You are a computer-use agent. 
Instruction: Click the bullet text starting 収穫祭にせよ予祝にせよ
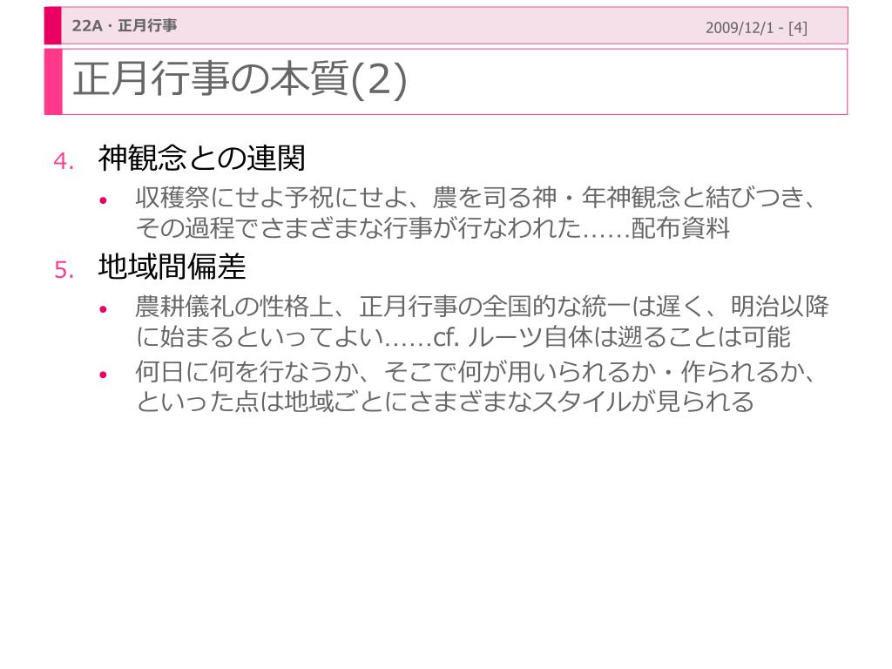(476, 213)
